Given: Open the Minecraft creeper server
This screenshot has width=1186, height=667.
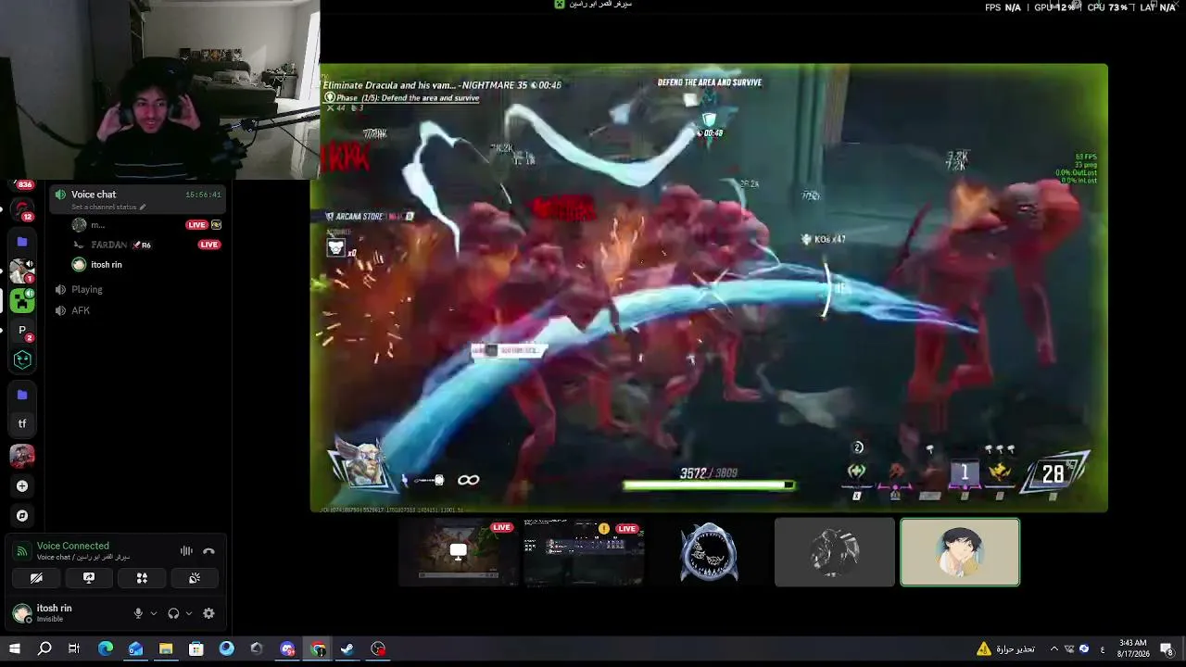Looking at the screenshot, I should [22, 300].
